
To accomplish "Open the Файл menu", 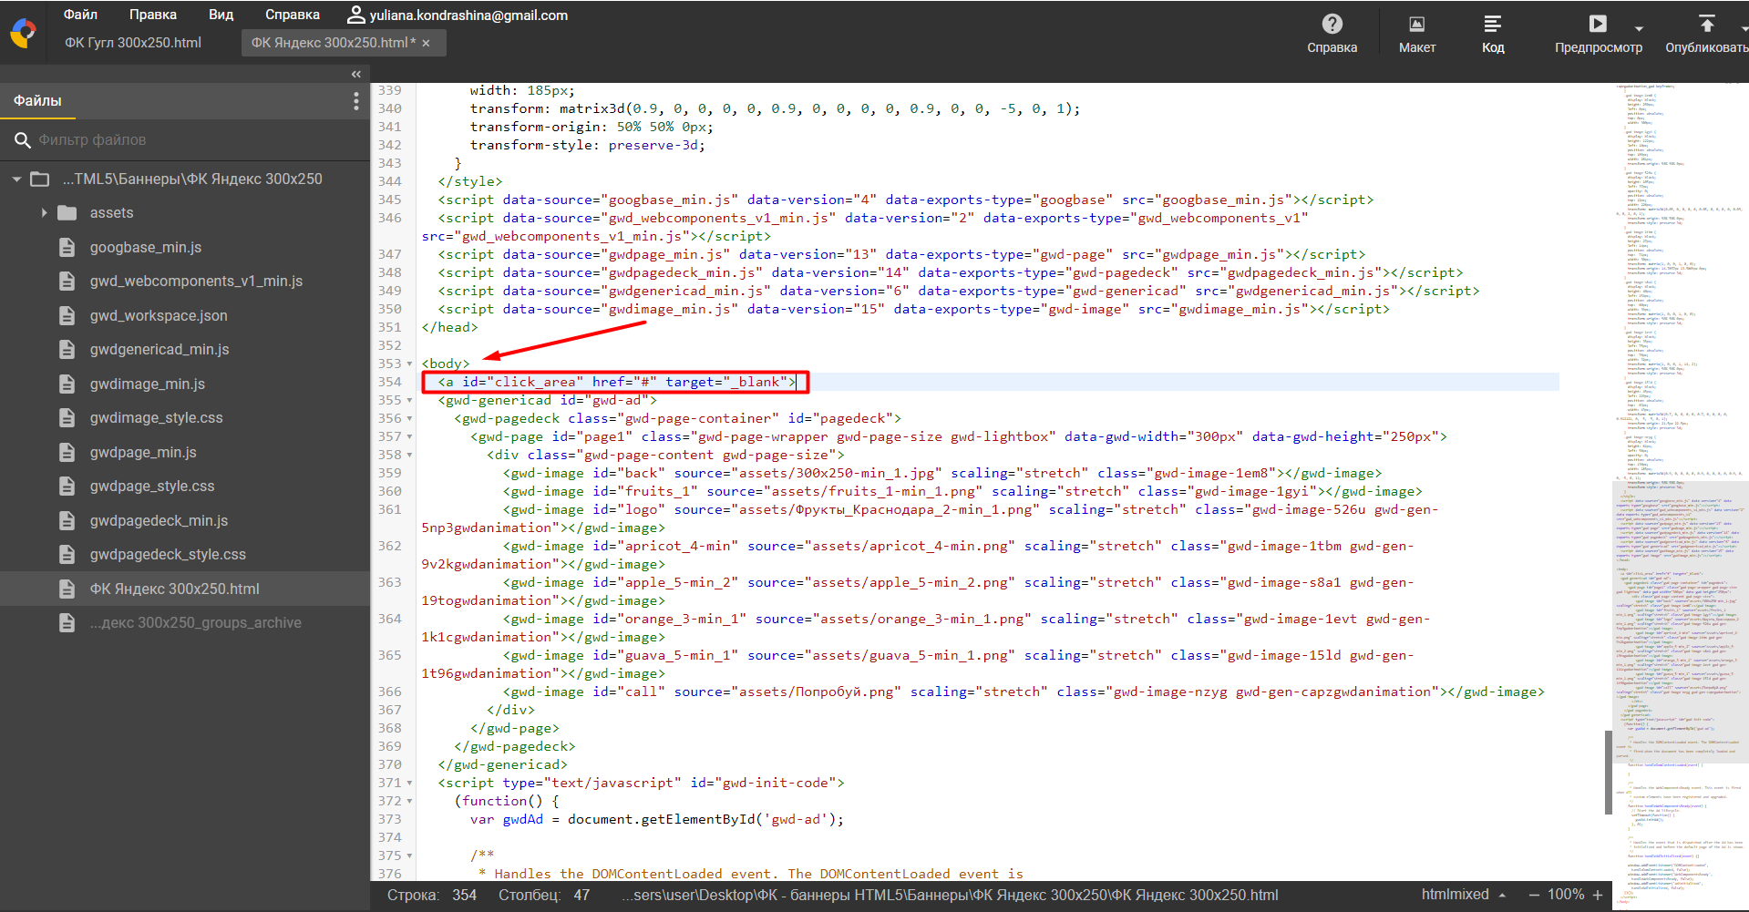I will (x=80, y=15).
